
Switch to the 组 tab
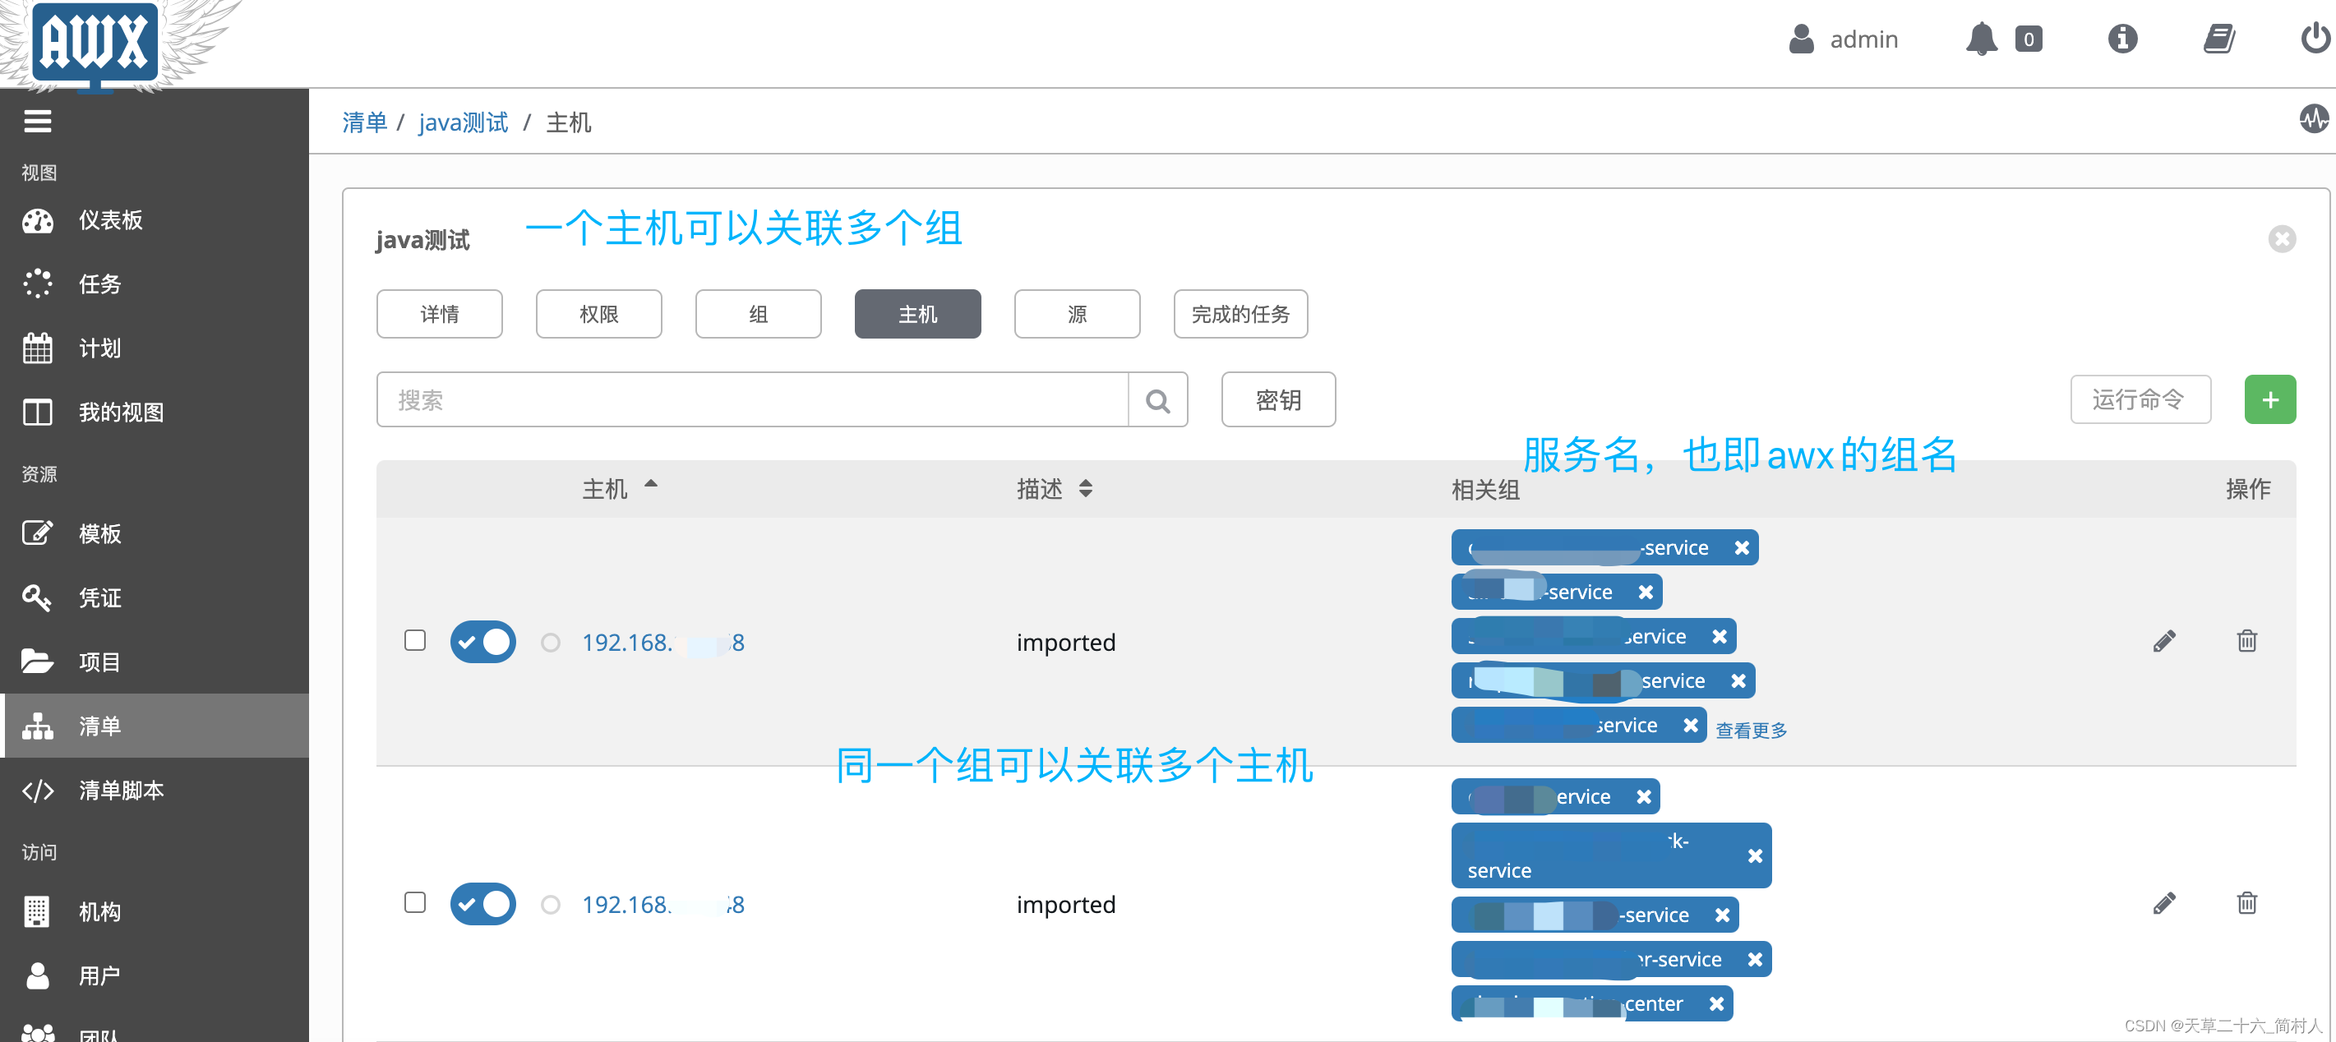(758, 314)
